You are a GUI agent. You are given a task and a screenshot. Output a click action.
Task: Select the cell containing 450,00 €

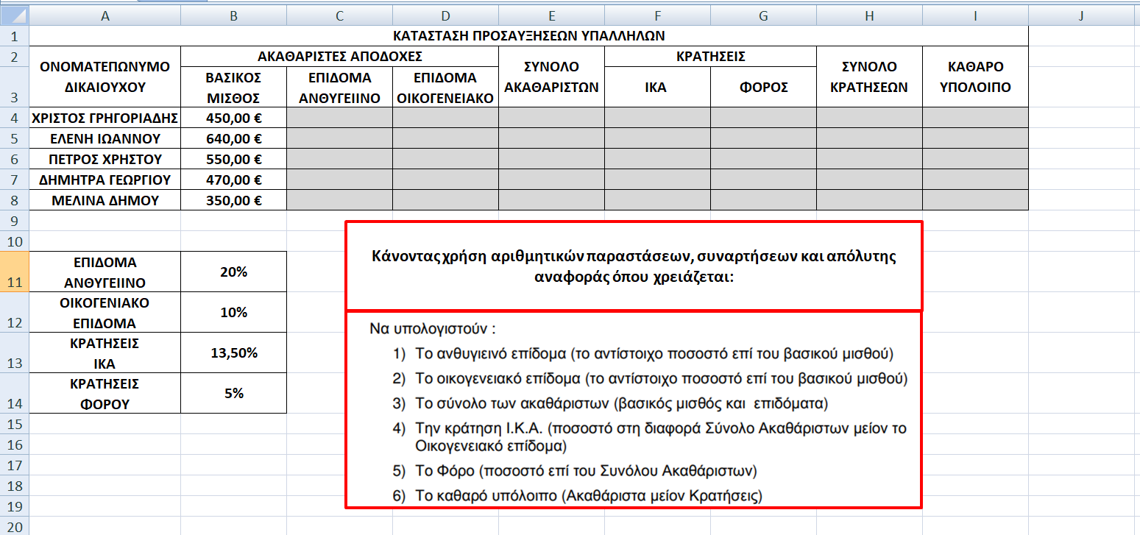[x=233, y=117]
